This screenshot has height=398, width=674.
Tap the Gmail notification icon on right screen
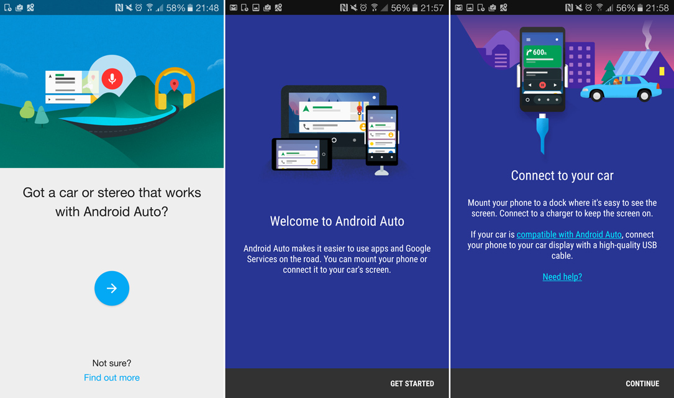pyautogui.click(x=458, y=7)
